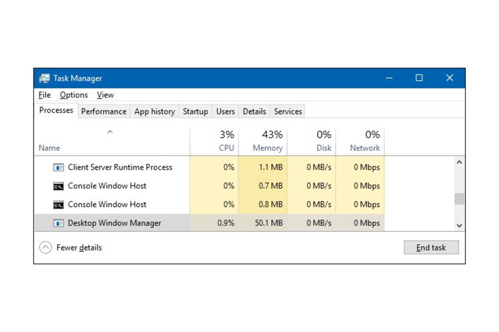Switch to the App history tab

click(x=155, y=111)
